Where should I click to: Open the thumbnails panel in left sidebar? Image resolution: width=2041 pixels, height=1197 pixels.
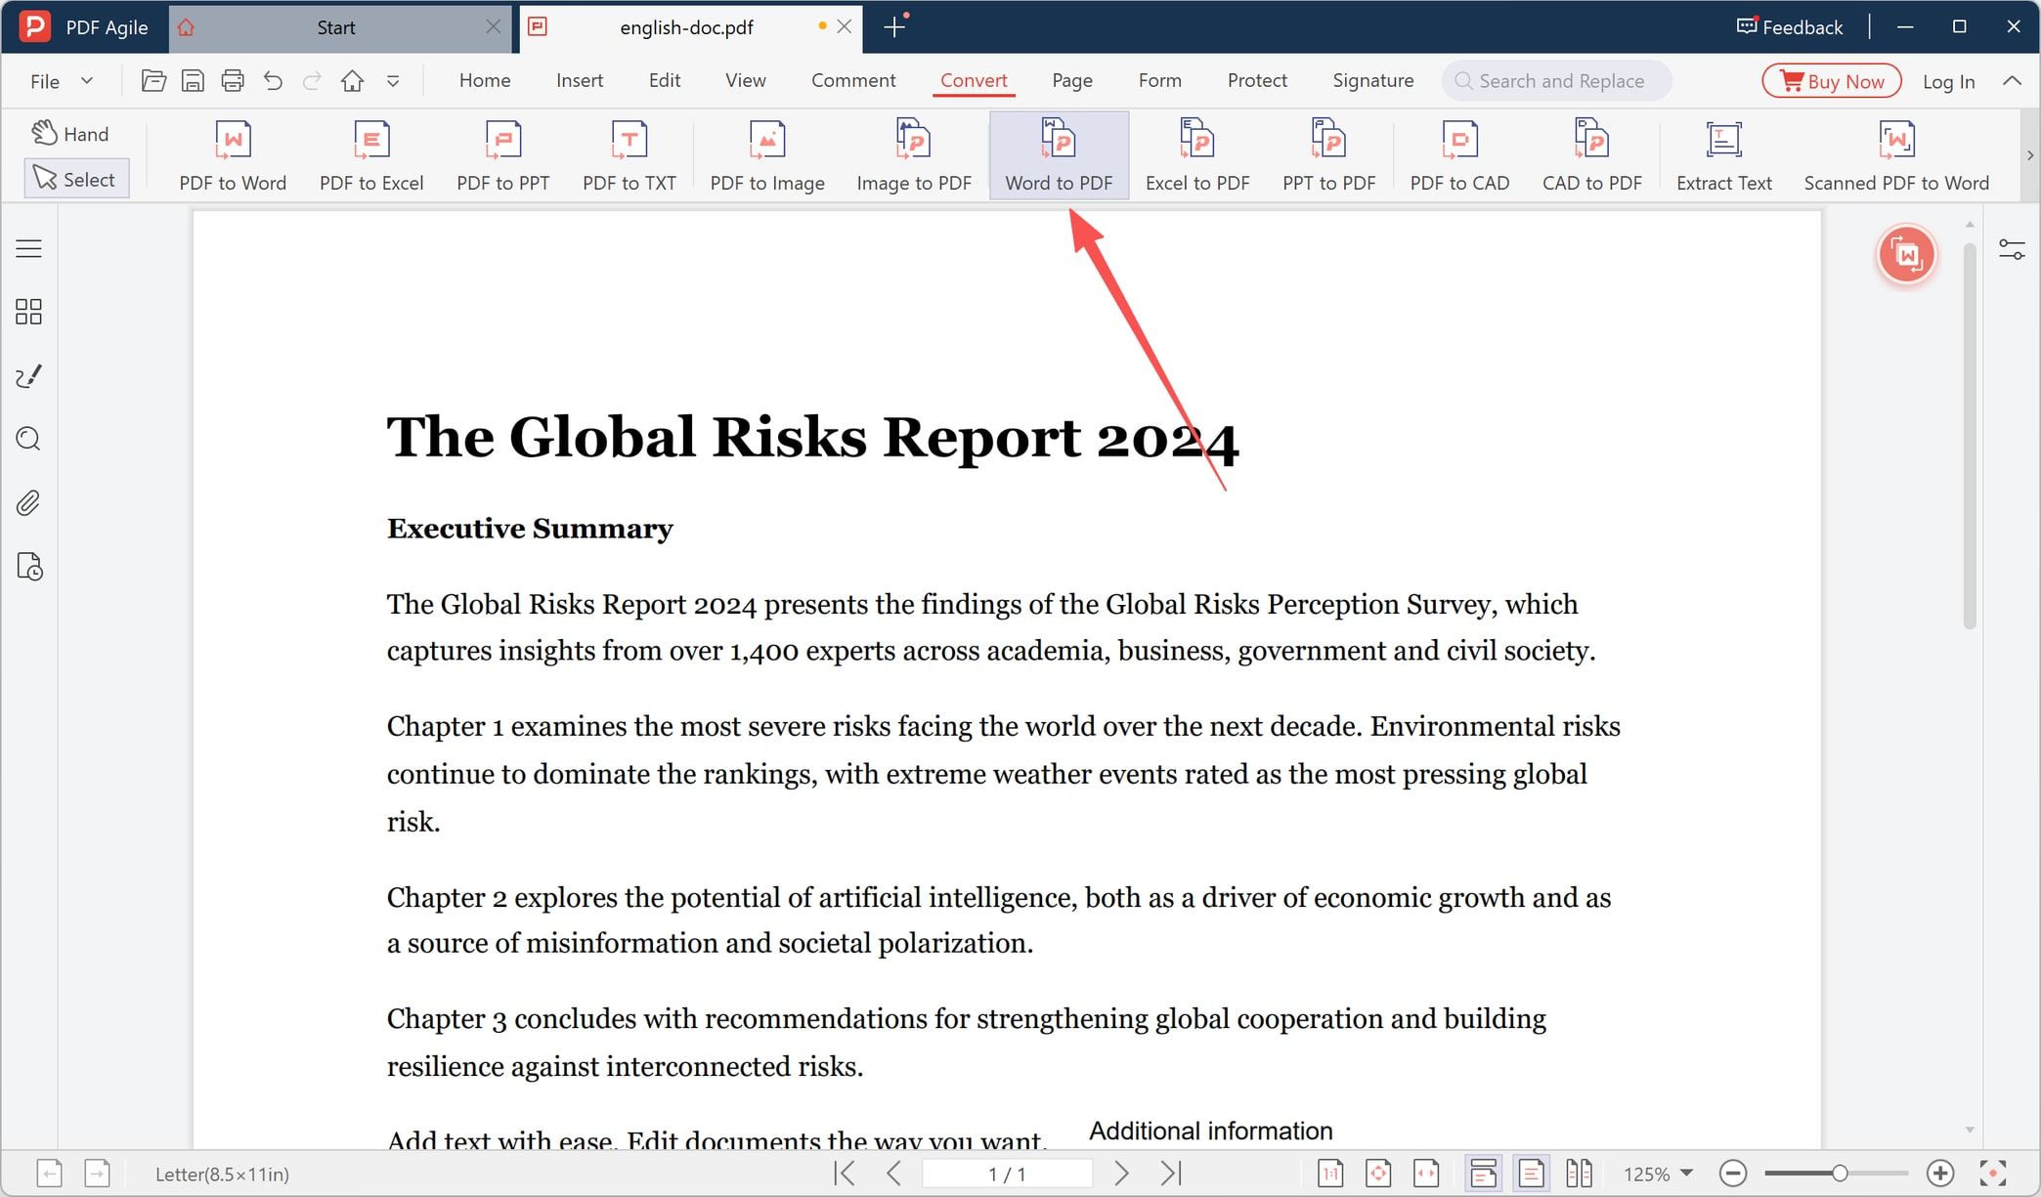point(29,312)
